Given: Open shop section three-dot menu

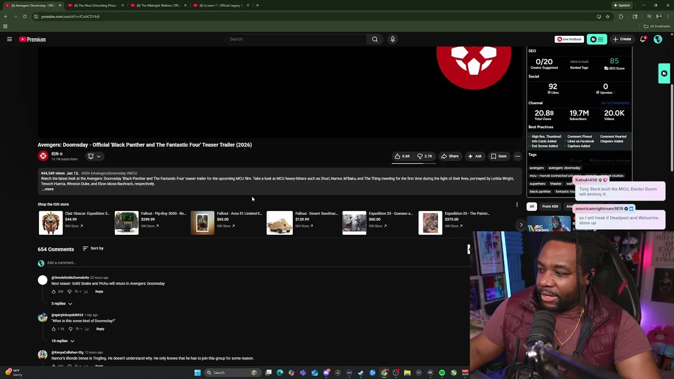Looking at the screenshot, I should [517, 204].
